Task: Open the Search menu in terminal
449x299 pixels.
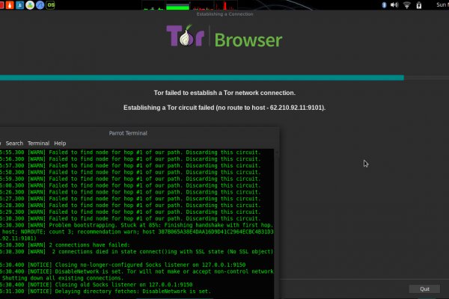Action: (x=14, y=143)
